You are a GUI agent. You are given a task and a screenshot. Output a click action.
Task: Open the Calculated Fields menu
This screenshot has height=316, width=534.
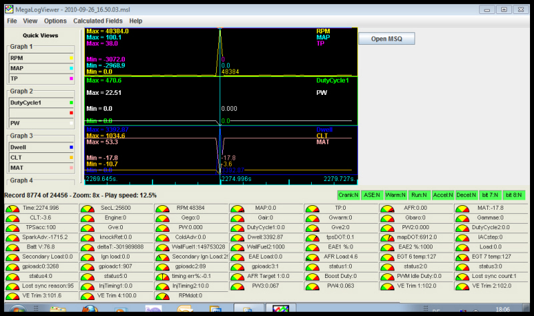coord(98,21)
